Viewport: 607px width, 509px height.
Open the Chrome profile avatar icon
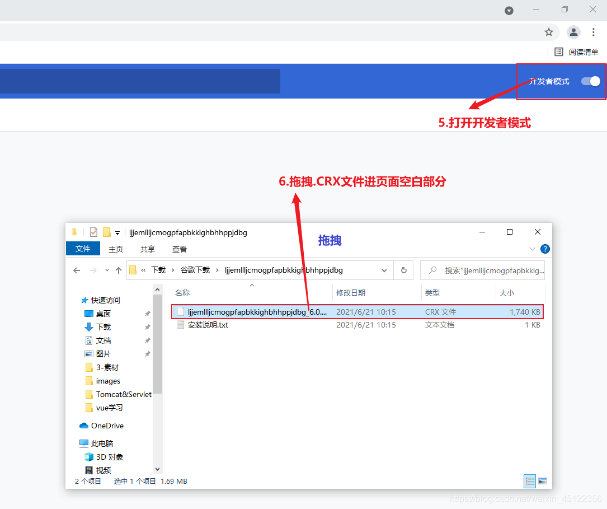click(573, 32)
